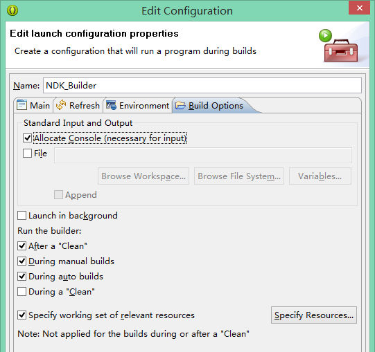
Task: Toggle During manual builds checkbox
Action: tap(21, 261)
